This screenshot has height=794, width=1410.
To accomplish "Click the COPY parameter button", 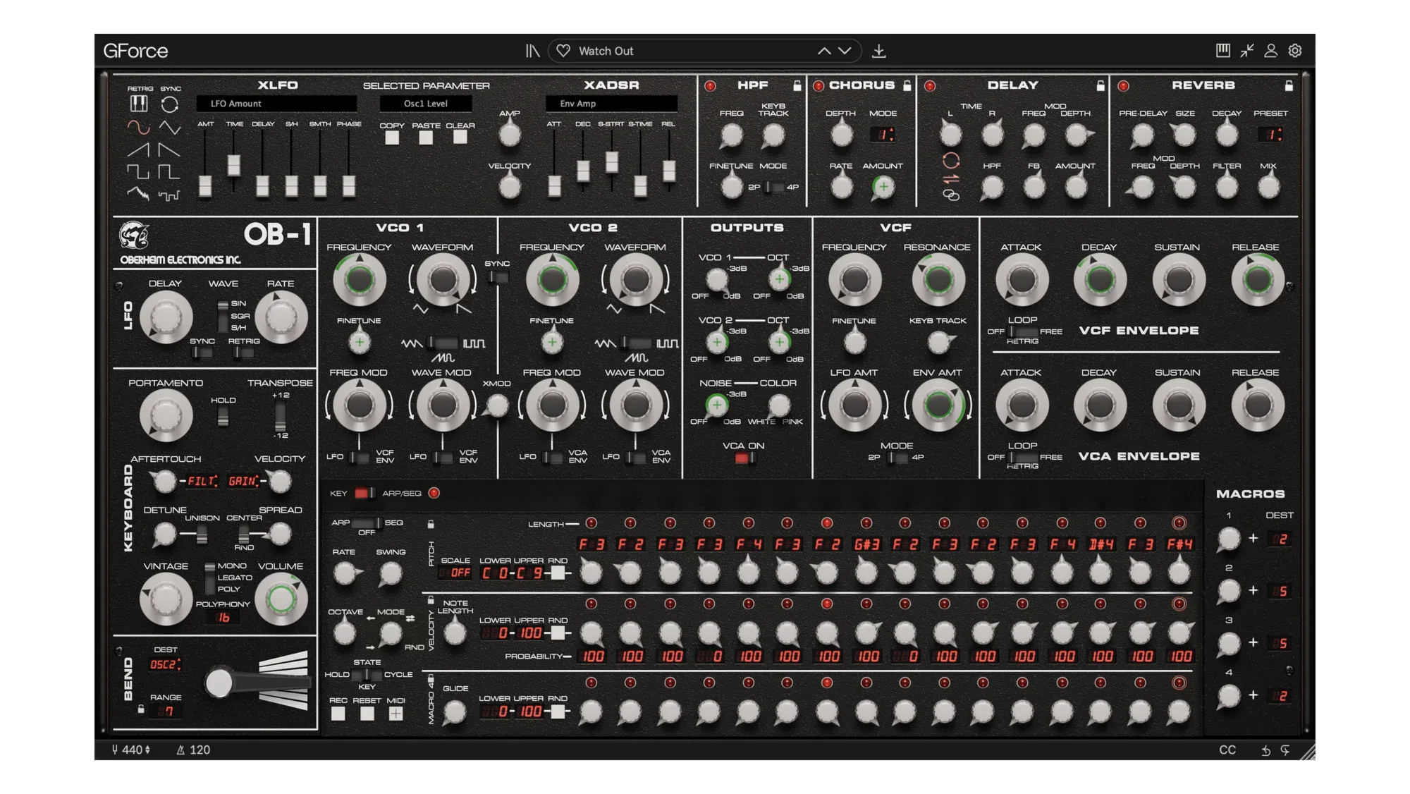I will (x=392, y=138).
